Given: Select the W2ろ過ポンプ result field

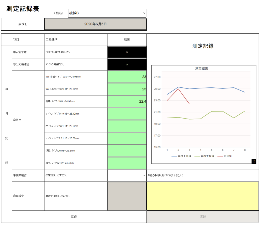Looking at the screenshot, I should [127, 89].
